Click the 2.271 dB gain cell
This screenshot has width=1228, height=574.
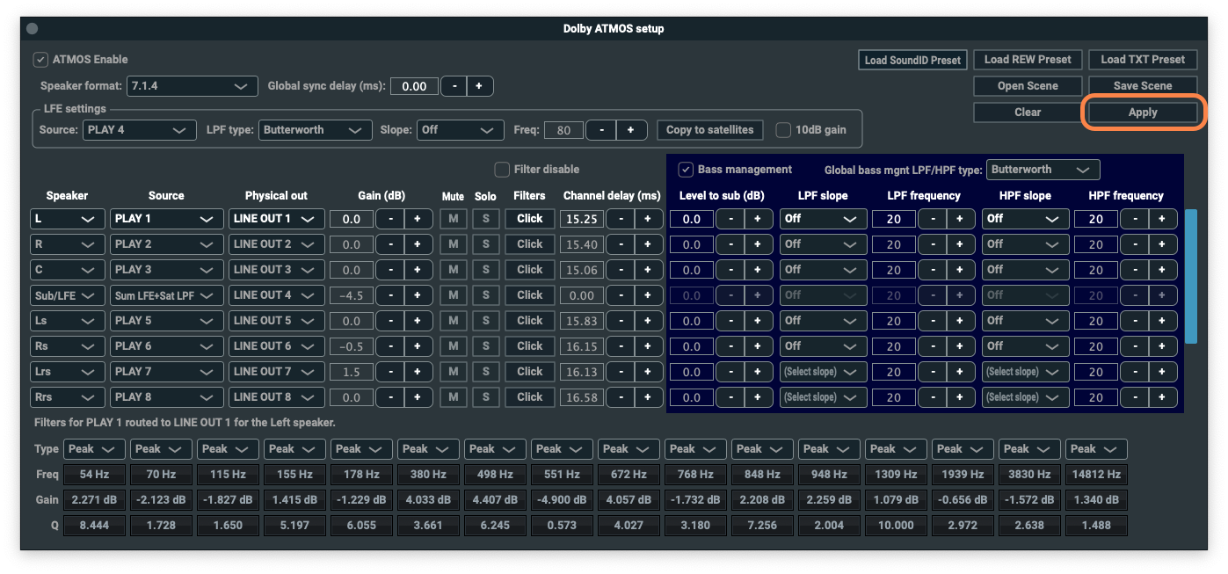pos(93,500)
